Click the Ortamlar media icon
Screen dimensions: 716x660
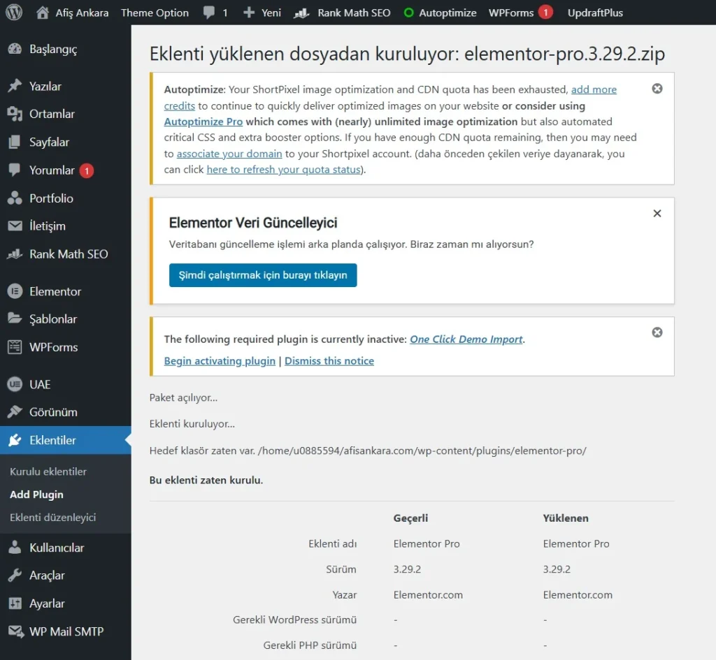[15, 114]
